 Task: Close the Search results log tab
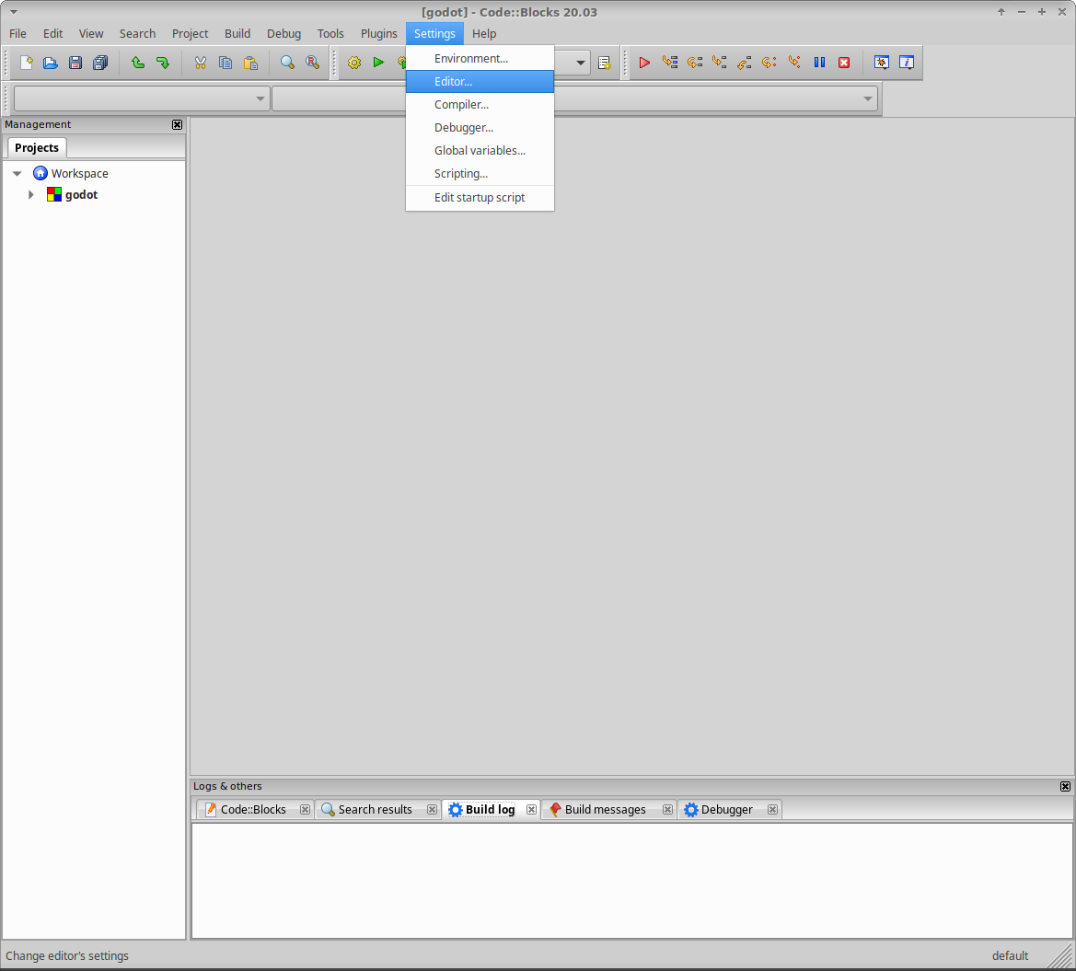pos(432,809)
